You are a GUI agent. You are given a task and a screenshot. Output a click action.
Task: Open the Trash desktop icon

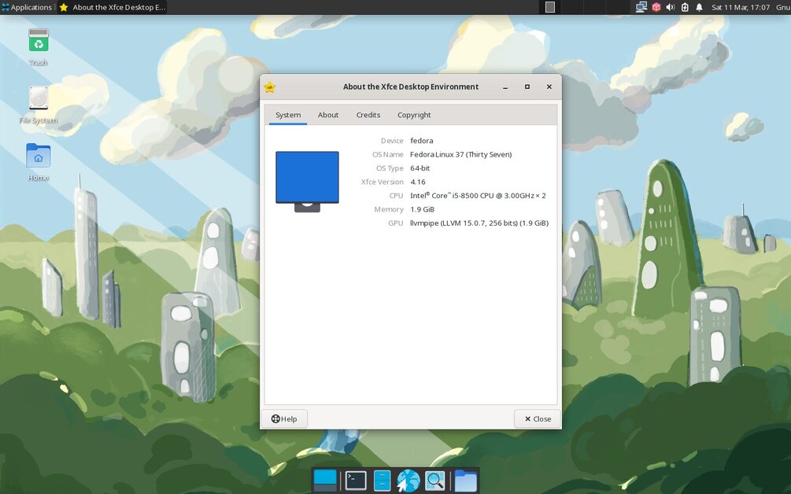click(39, 46)
